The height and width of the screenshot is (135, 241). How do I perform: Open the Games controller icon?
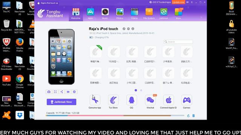187,100
